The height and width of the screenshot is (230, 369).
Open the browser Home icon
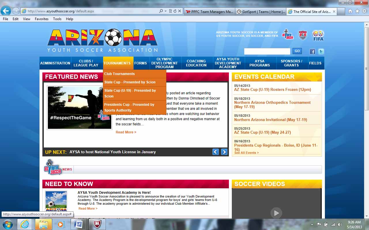[x=350, y=11]
